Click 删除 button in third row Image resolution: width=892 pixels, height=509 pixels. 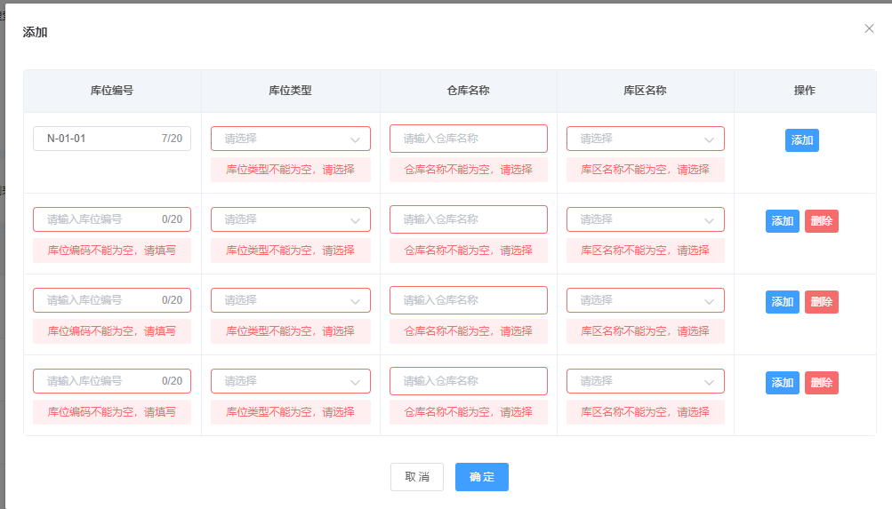(x=822, y=302)
